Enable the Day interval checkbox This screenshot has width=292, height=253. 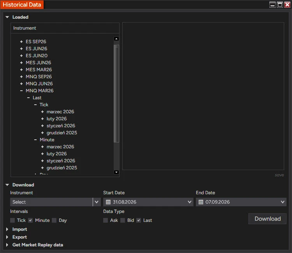click(54, 220)
